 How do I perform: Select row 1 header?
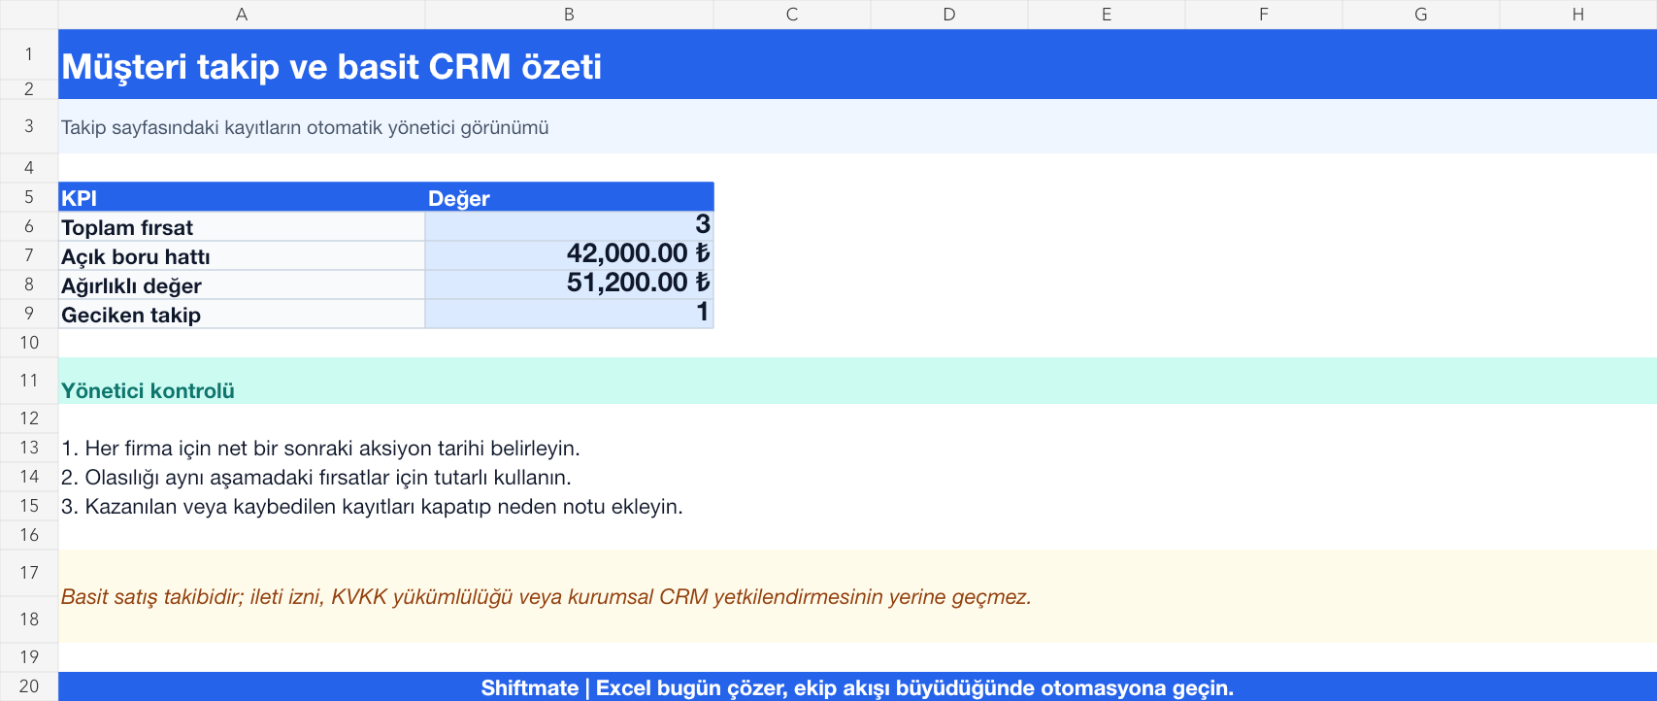(29, 54)
